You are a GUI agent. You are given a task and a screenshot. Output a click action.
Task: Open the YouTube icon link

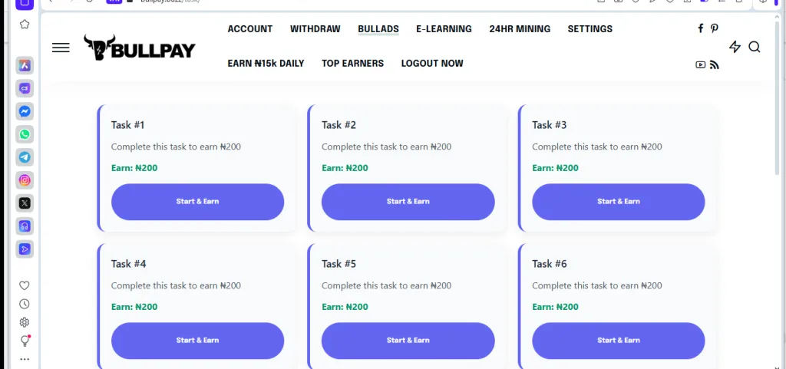pos(701,65)
